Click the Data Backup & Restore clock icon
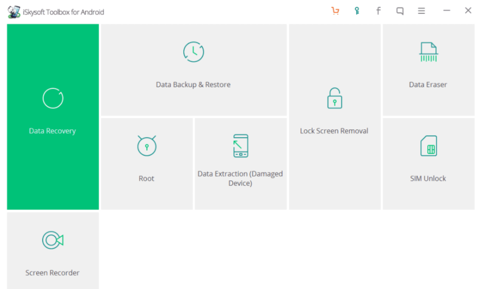The height and width of the screenshot is (289, 482). (x=193, y=52)
